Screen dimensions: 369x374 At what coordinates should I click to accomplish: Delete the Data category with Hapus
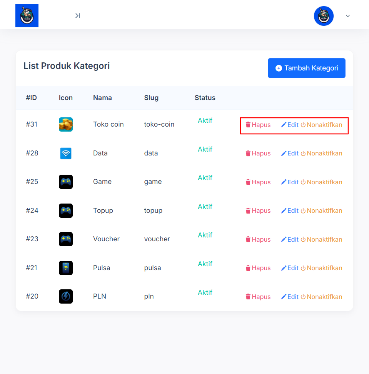pos(258,154)
